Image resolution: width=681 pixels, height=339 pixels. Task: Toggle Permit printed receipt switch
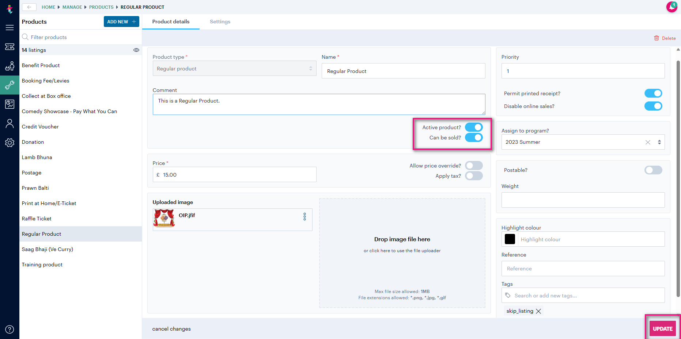653,93
